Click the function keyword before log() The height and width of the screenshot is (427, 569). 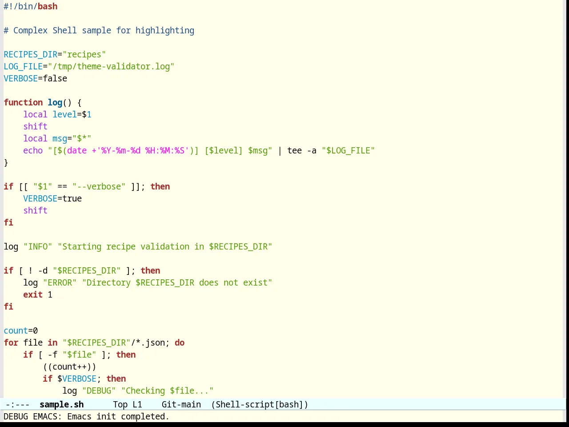pyautogui.click(x=23, y=102)
